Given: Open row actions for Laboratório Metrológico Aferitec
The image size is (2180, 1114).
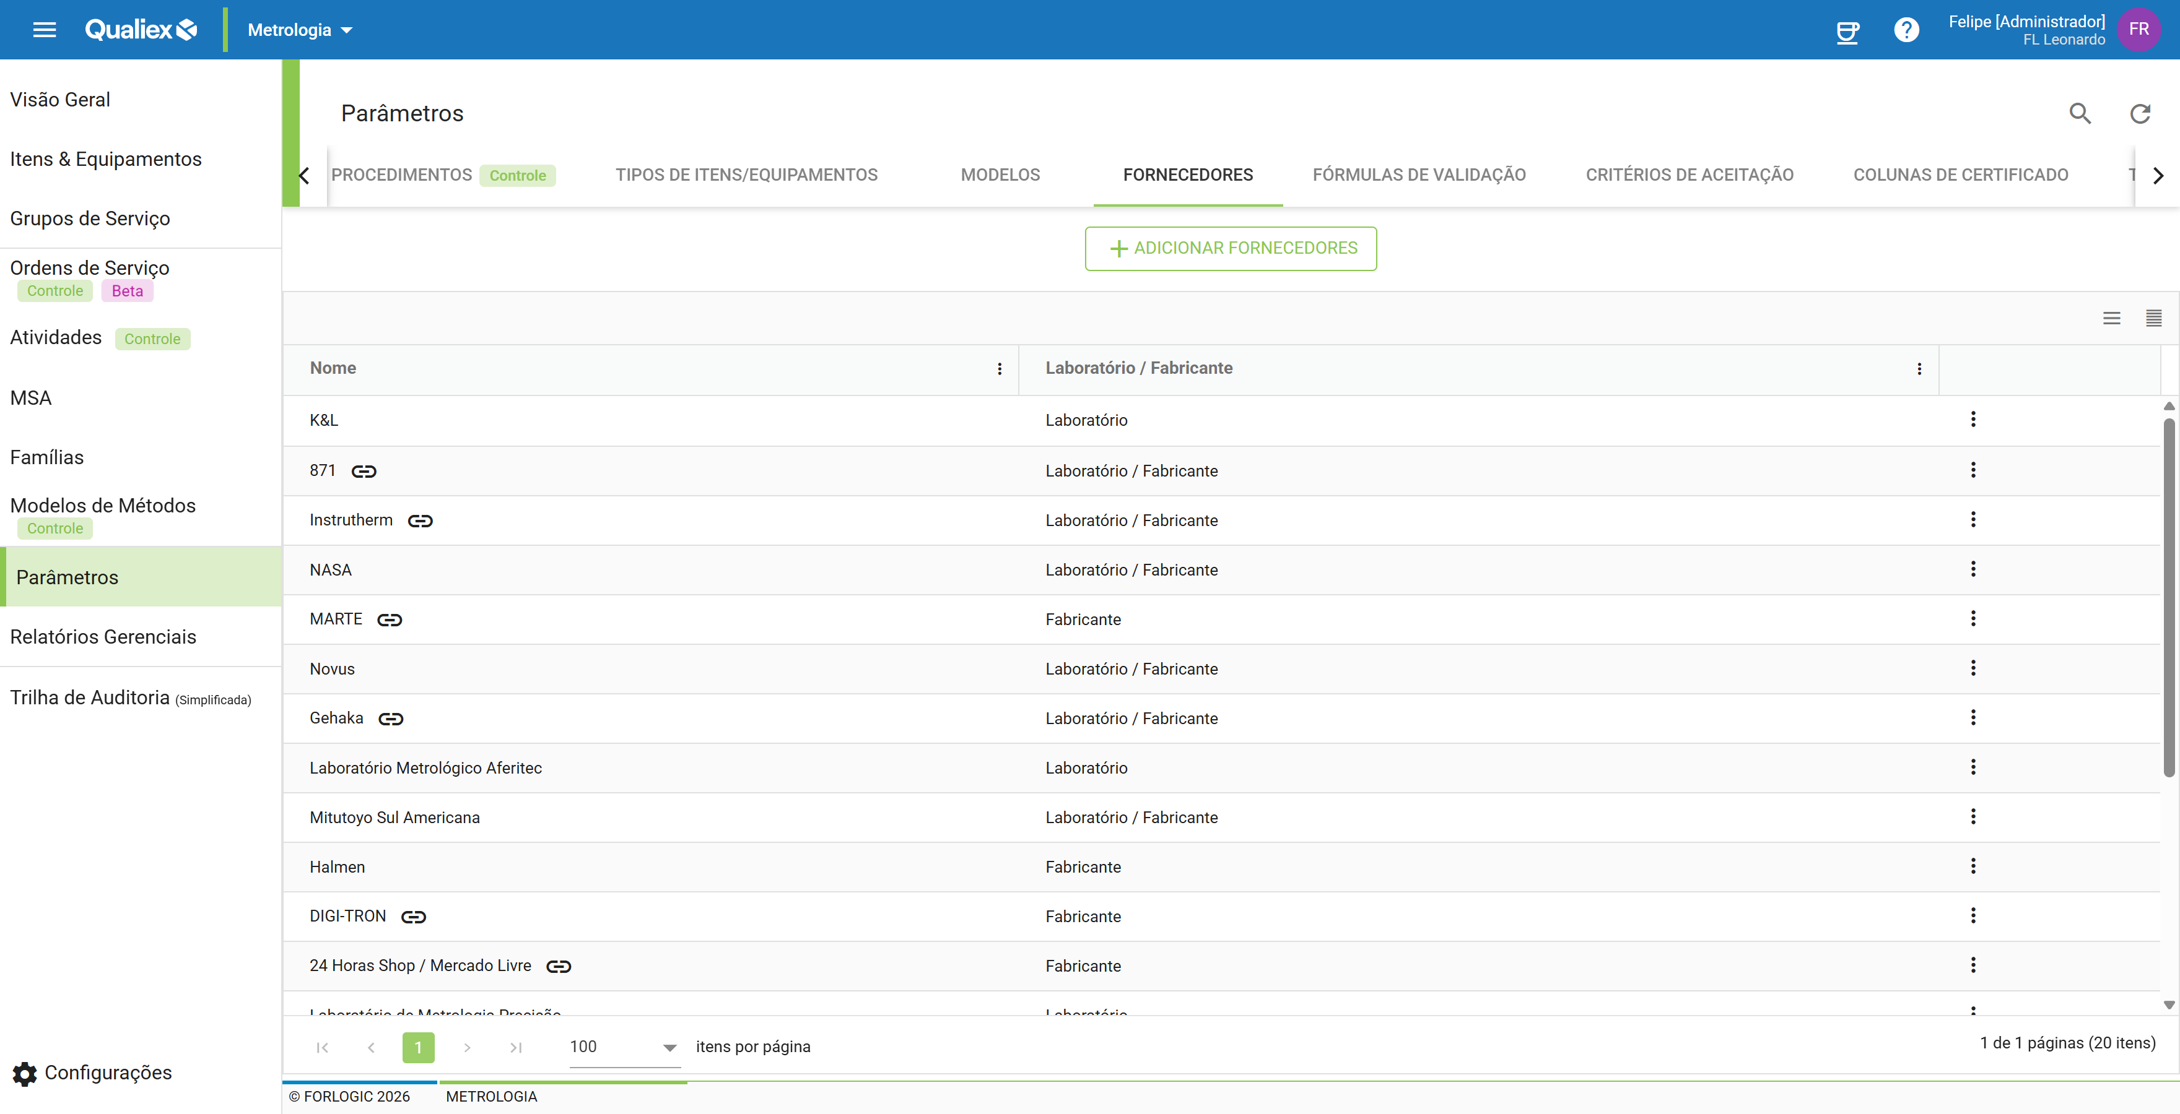Looking at the screenshot, I should pos(1973,767).
